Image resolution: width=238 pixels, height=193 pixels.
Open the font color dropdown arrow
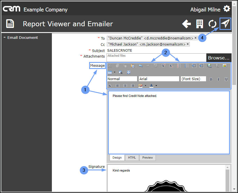(156, 86)
